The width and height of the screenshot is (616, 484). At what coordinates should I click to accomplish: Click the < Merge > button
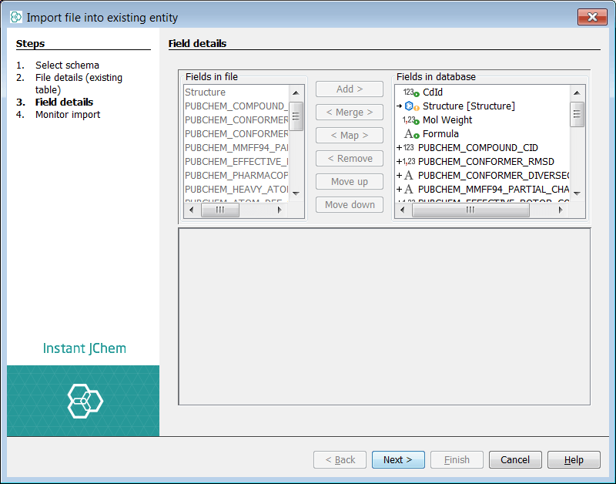tap(350, 113)
